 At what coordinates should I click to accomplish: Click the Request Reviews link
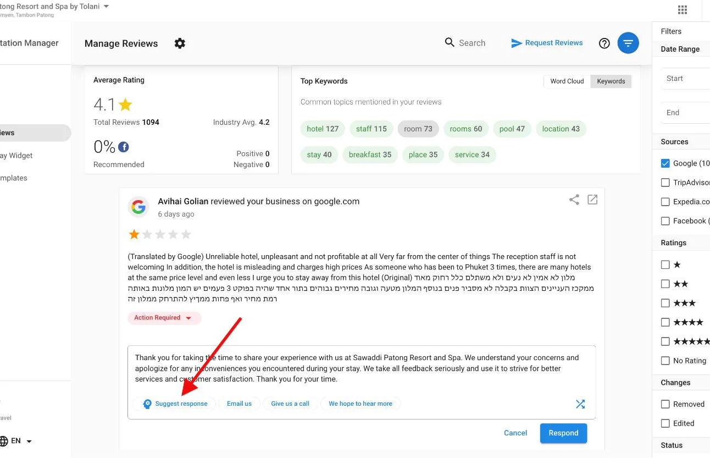tap(554, 43)
